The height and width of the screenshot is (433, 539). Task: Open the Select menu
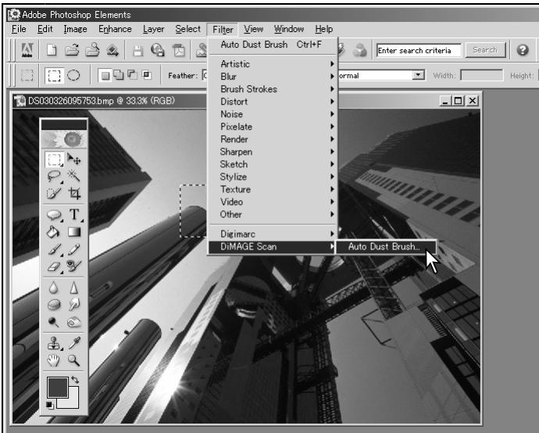(x=187, y=29)
